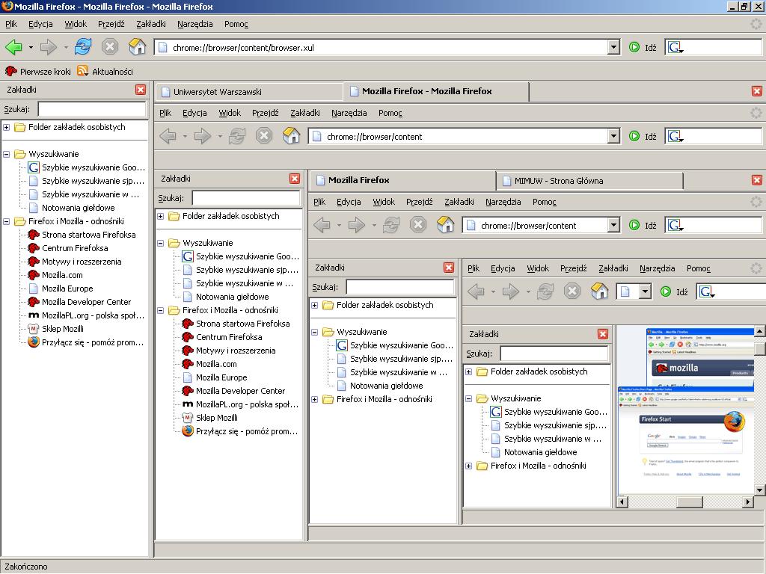
Task: Focus the Szukaj field in the second-level sidebar
Action: point(246,198)
